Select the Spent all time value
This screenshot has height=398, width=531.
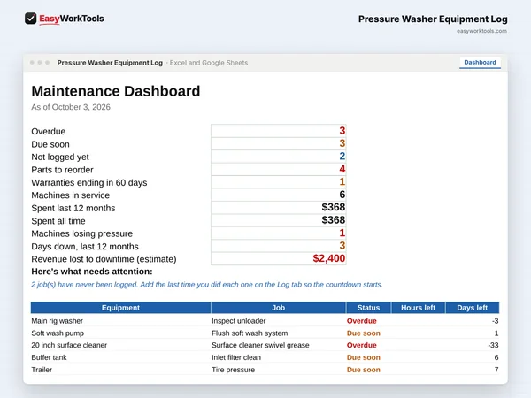pos(279,220)
